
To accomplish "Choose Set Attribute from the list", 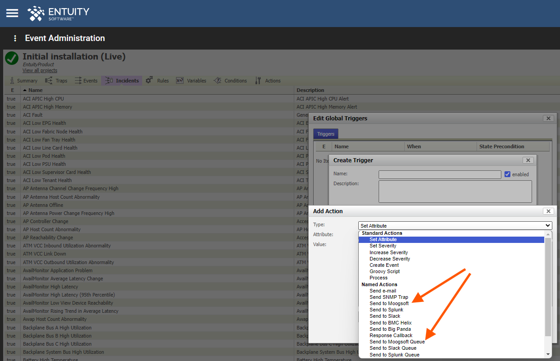I will coord(451,239).
